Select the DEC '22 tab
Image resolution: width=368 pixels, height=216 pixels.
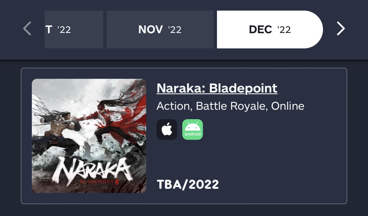point(269,30)
